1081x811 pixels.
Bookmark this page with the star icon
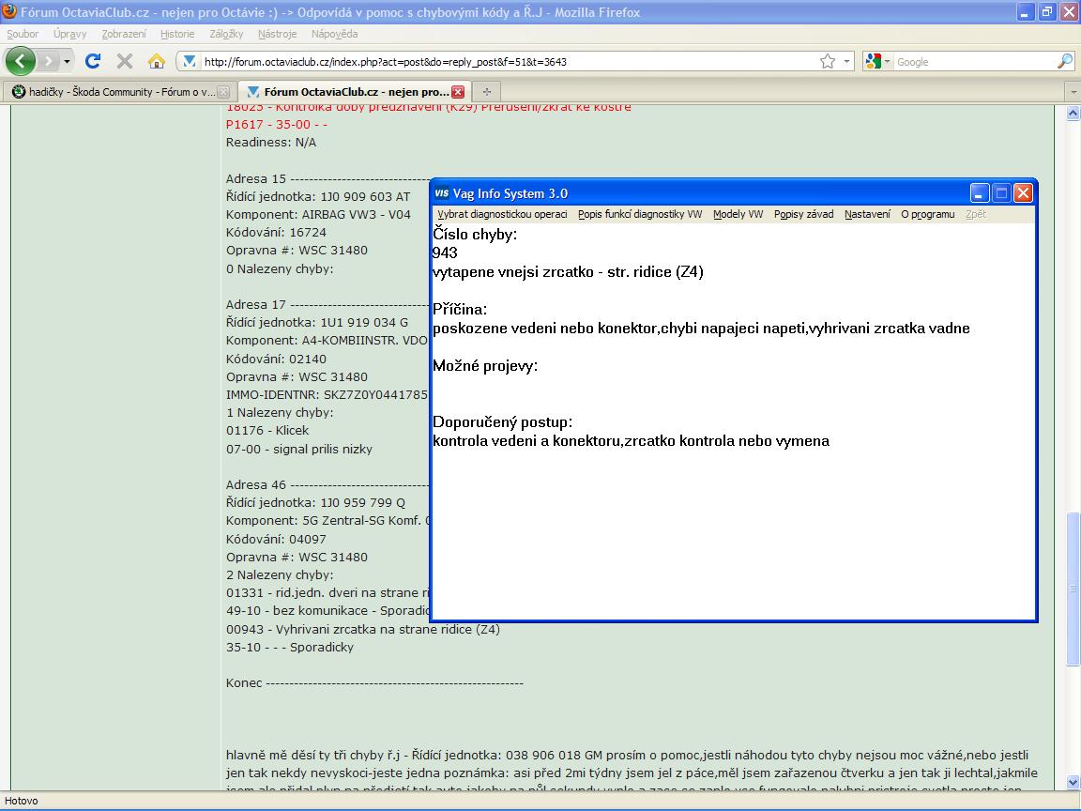(x=827, y=61)
